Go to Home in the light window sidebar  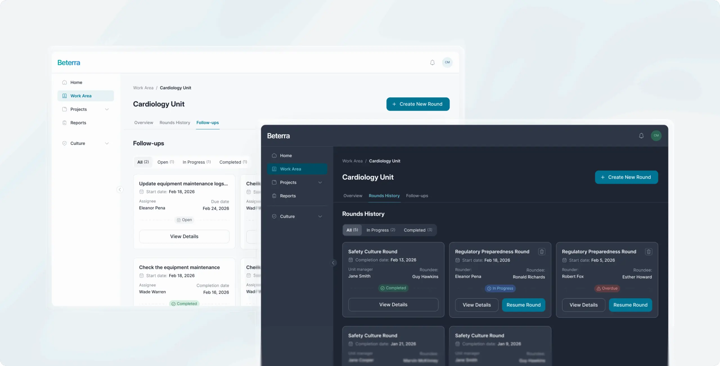click(86, 82)
